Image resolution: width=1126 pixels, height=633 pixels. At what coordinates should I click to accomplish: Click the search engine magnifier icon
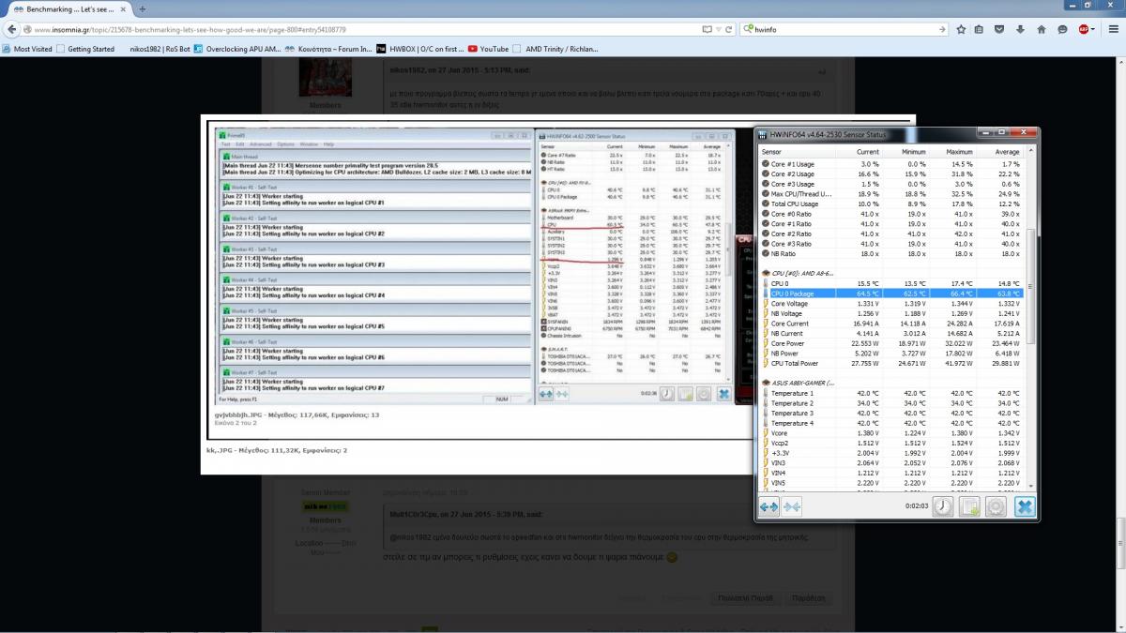coord(749,29)
